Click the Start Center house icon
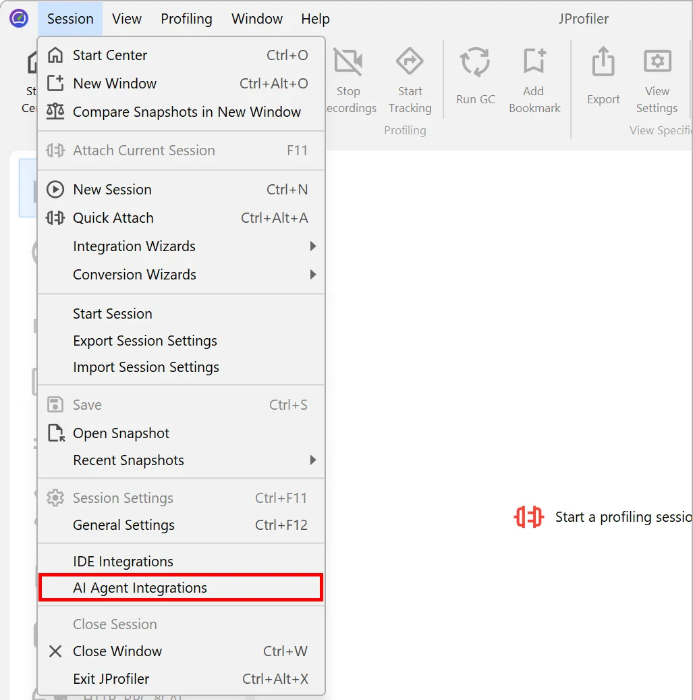 [55, 55]
